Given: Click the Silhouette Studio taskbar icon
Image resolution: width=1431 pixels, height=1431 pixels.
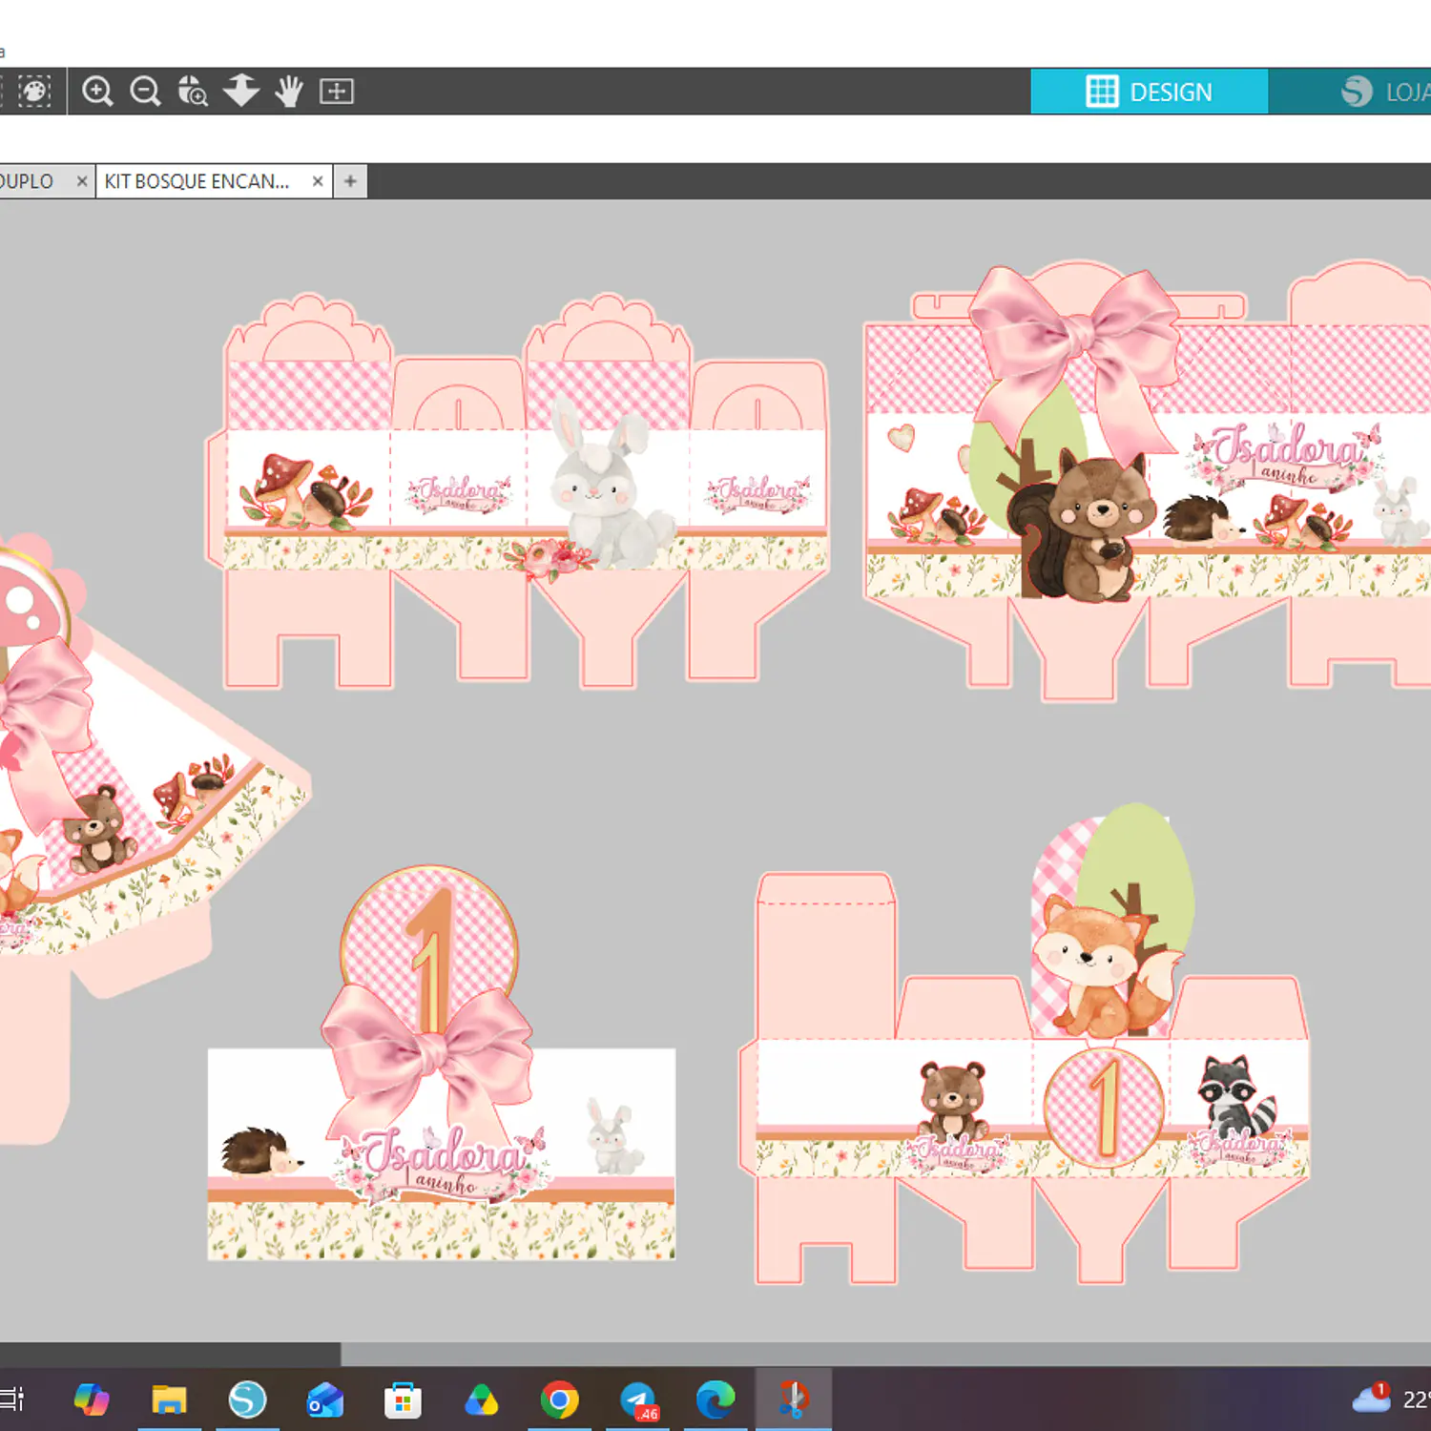Looking at the screenshot, I should point(247,1400).
